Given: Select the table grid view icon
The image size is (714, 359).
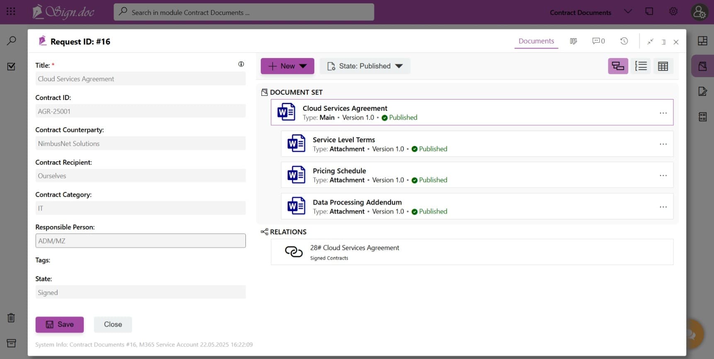Looking at the screenshot, I should pyautogui.click(x=663, y=66).
